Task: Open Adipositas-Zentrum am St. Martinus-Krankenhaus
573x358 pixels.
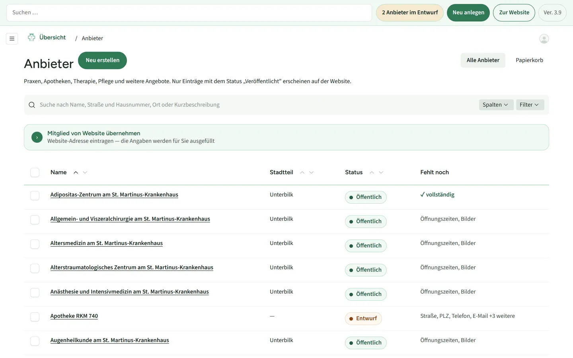Action: click(114, 195)
